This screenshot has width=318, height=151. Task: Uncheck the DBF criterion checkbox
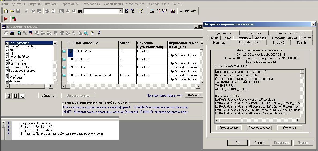pyautogui.click(x=7, y=50)
